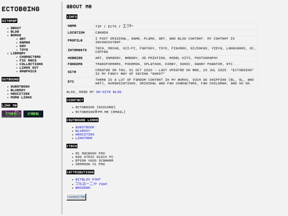Click the About Me page heading

(79, 6)
